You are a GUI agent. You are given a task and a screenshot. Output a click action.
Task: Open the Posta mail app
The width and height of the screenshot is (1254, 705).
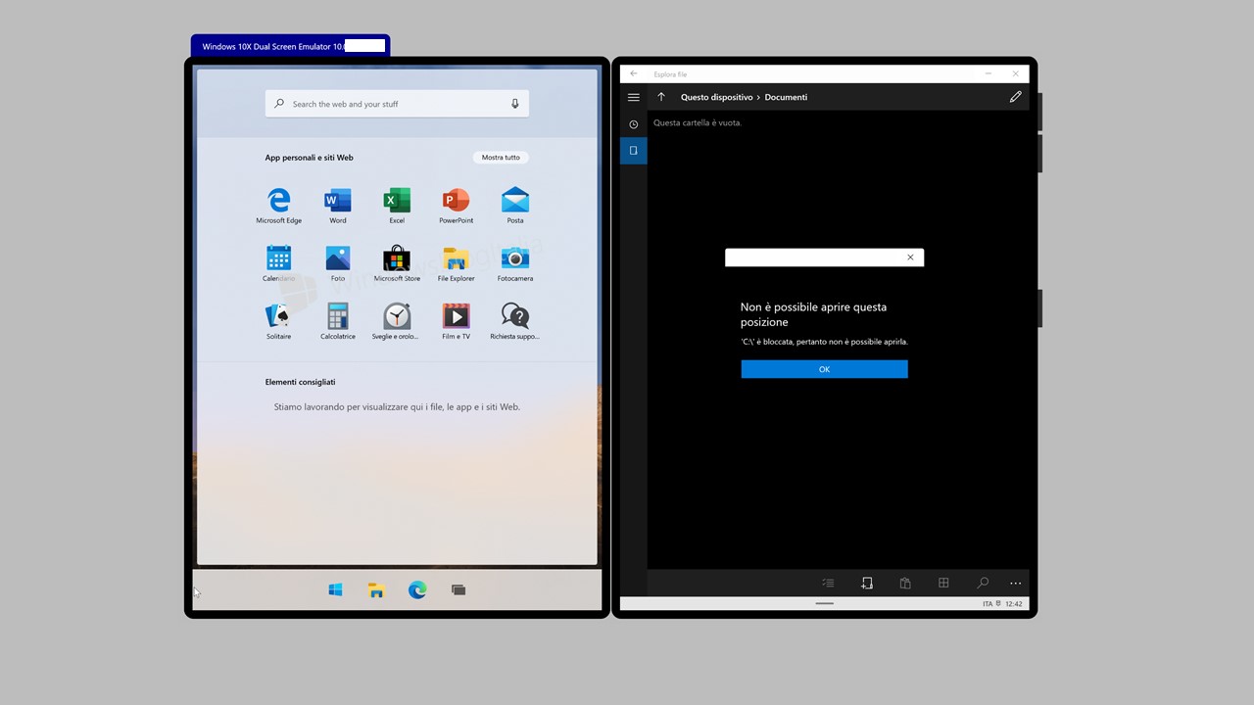[515, 207]
